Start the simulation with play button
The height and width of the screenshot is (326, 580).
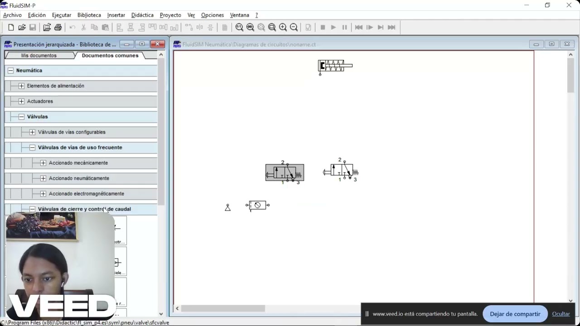(333, 28)
